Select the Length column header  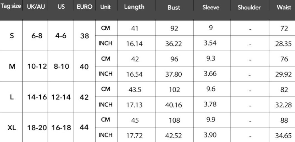pyautogui.click(x=134, y=7)
